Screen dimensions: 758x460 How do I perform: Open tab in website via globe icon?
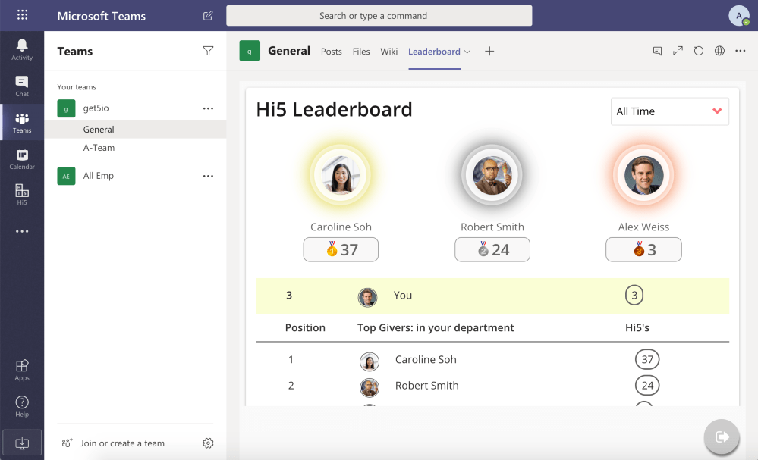(719, 51)
